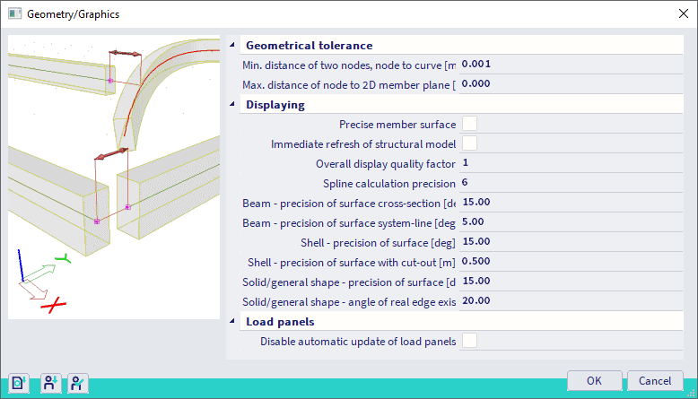Select the Geometrical tolerance header text
698x399 pixels.
click(x=309, y=46)
